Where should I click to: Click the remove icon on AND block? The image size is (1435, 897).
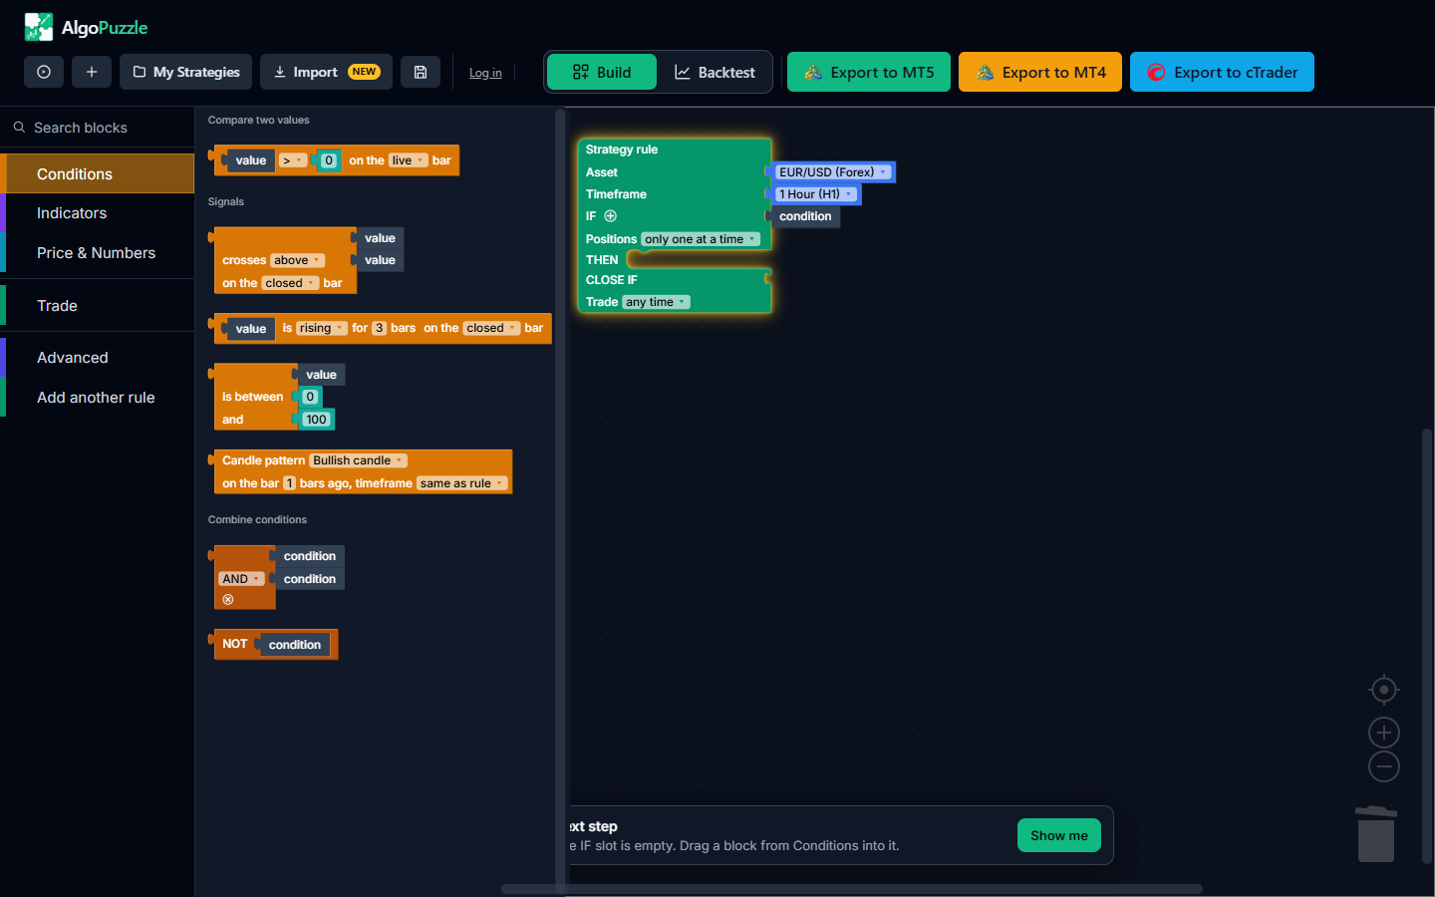pos(228,599)
